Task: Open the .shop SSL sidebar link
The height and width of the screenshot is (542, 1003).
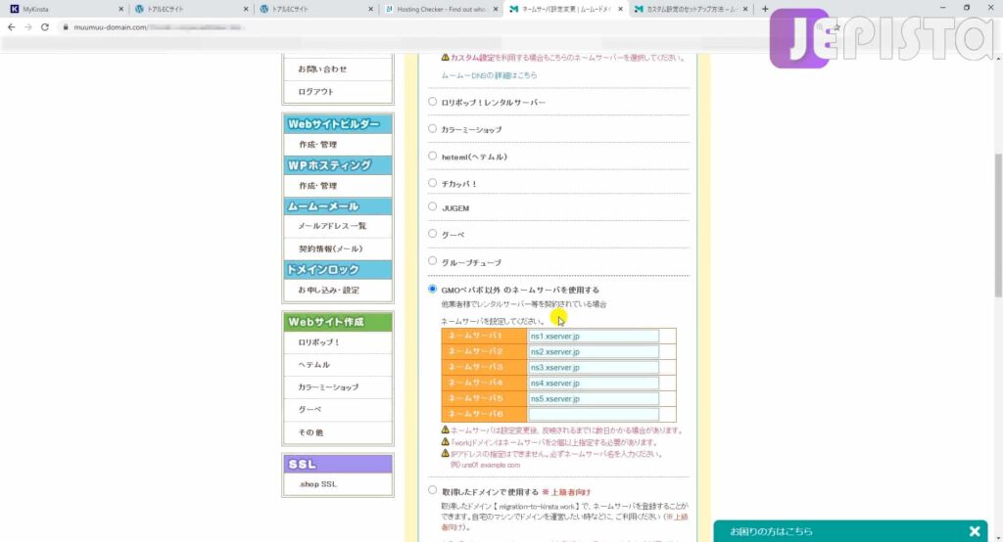Action: (318, 484)
